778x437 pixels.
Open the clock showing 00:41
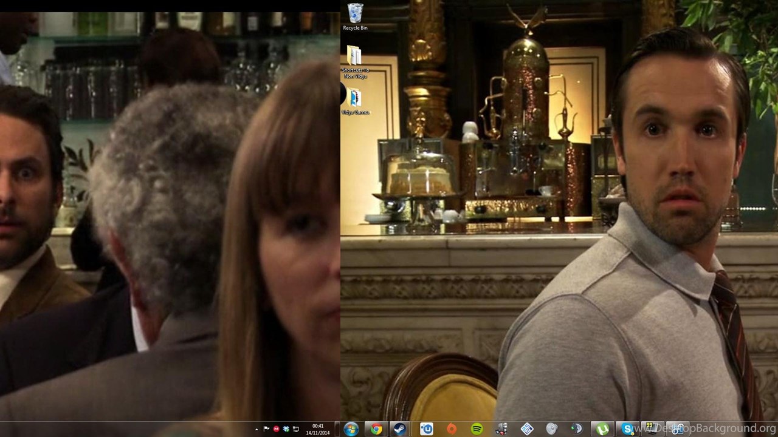[x=317, y=429]
